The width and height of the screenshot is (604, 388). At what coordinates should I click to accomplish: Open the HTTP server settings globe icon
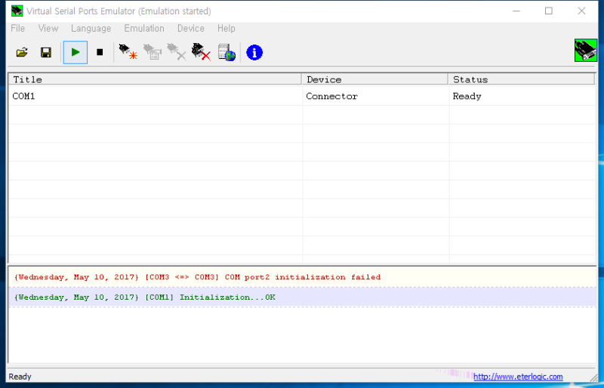coord(226,52)
